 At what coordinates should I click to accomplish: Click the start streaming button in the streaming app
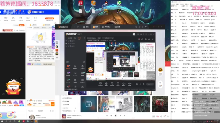point(150,84)
